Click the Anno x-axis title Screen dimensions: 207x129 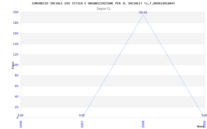coord(201,126)
